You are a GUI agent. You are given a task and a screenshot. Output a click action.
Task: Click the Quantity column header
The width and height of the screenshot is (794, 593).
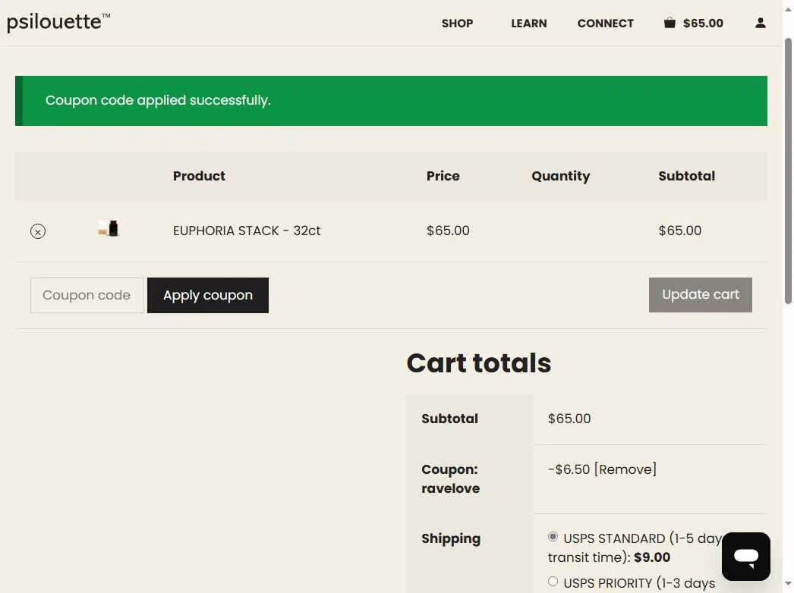(x=560, y=176)
